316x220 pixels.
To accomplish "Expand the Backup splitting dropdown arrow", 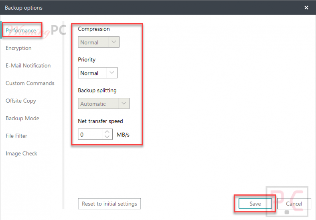I will (x=124, y=103).
